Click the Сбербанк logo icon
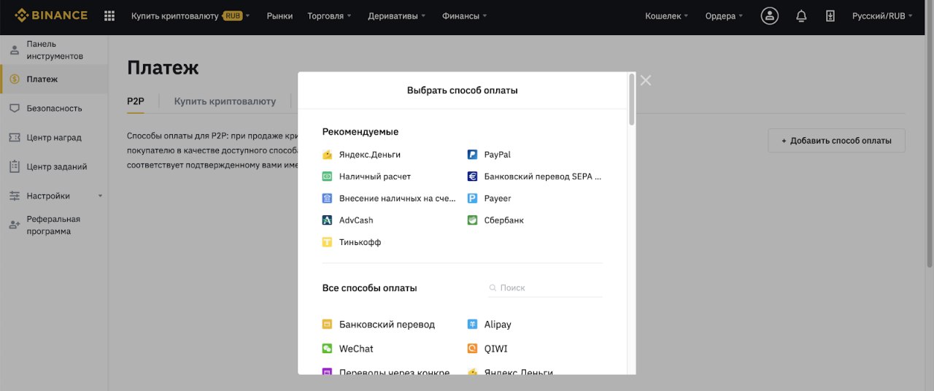 (x=473, y=220)
